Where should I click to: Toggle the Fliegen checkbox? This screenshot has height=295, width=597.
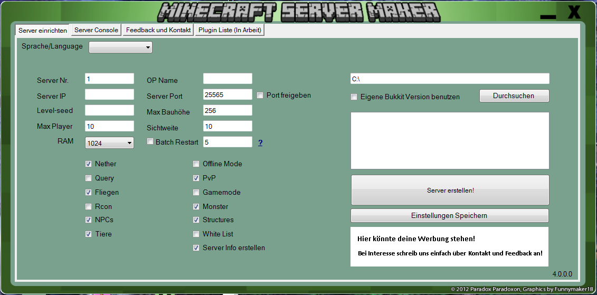[88, 192]
